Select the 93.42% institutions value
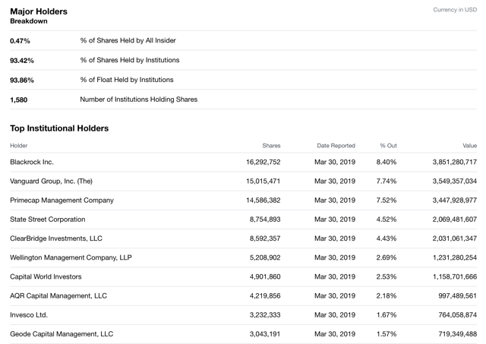Viewport: 486px width, 344px height. tap(22, 61)
